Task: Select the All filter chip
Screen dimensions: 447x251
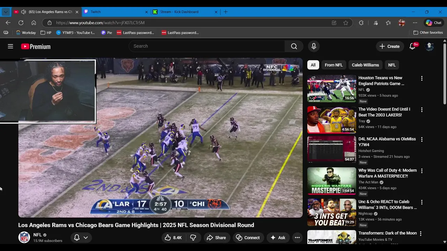Action: pyautogui.click(x=313, y=65)
